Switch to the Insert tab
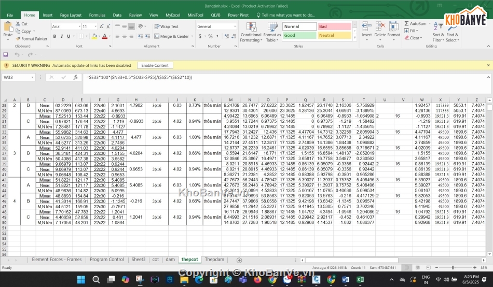 tap(47, 15)
